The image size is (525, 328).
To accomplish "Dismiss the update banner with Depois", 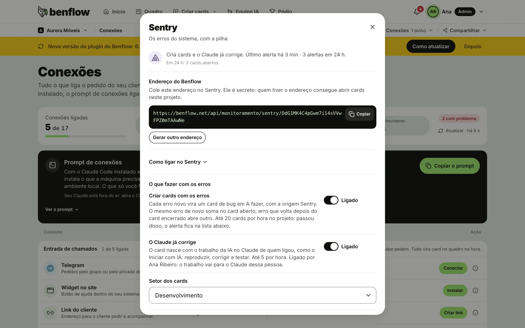I will point(472,46).
